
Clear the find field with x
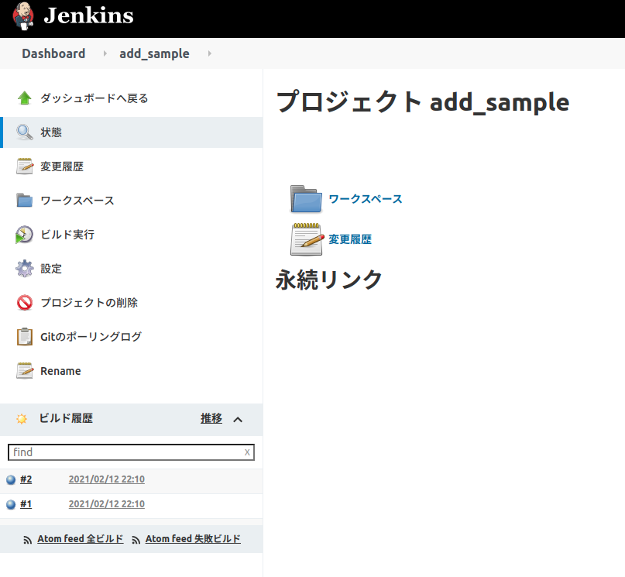(x=247, y=452)
